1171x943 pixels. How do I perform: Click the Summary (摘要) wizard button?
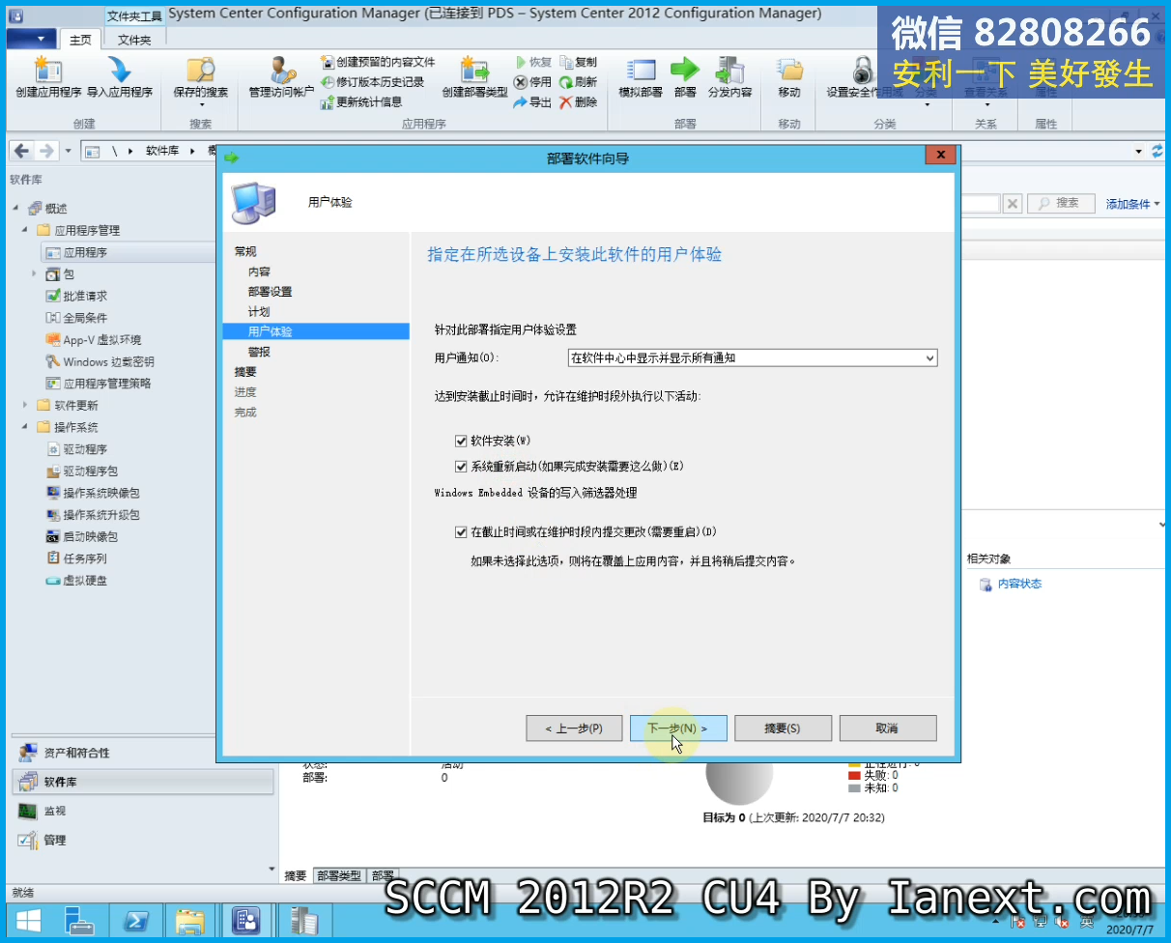783,728
